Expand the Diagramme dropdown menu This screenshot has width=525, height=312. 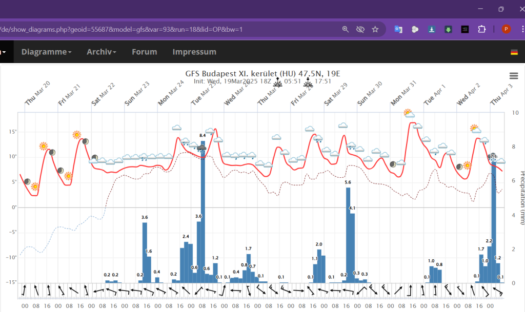coord(46,52)
